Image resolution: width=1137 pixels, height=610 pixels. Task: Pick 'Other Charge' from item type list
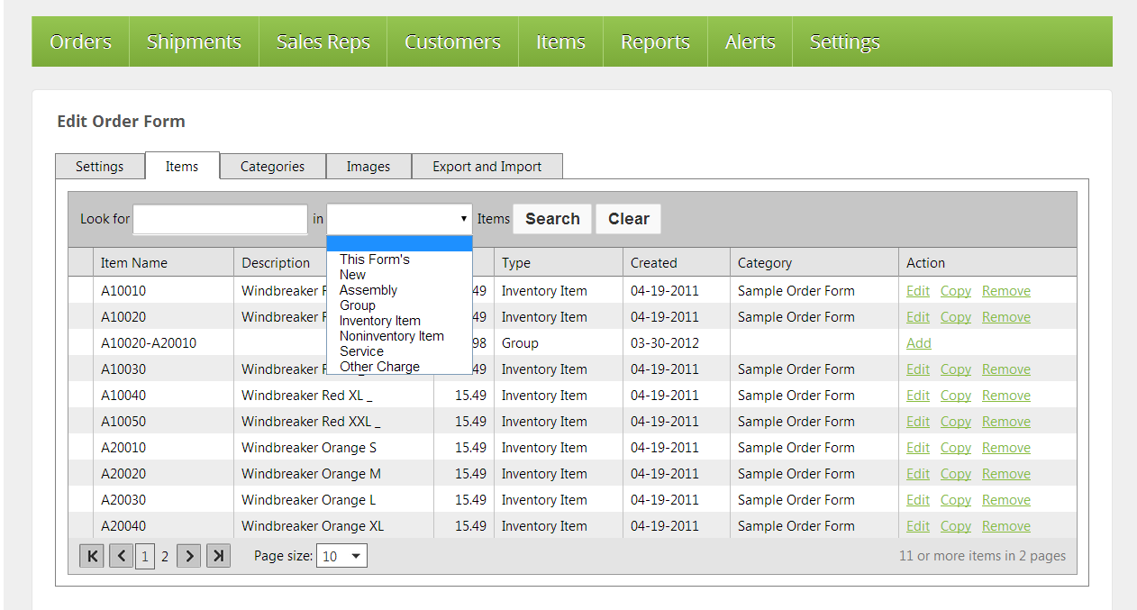(x=379, y=367)
